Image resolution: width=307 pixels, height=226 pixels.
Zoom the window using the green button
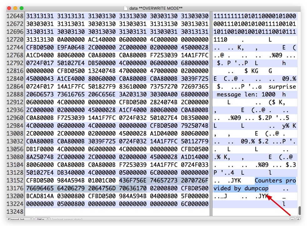click(x=22, y=8)
